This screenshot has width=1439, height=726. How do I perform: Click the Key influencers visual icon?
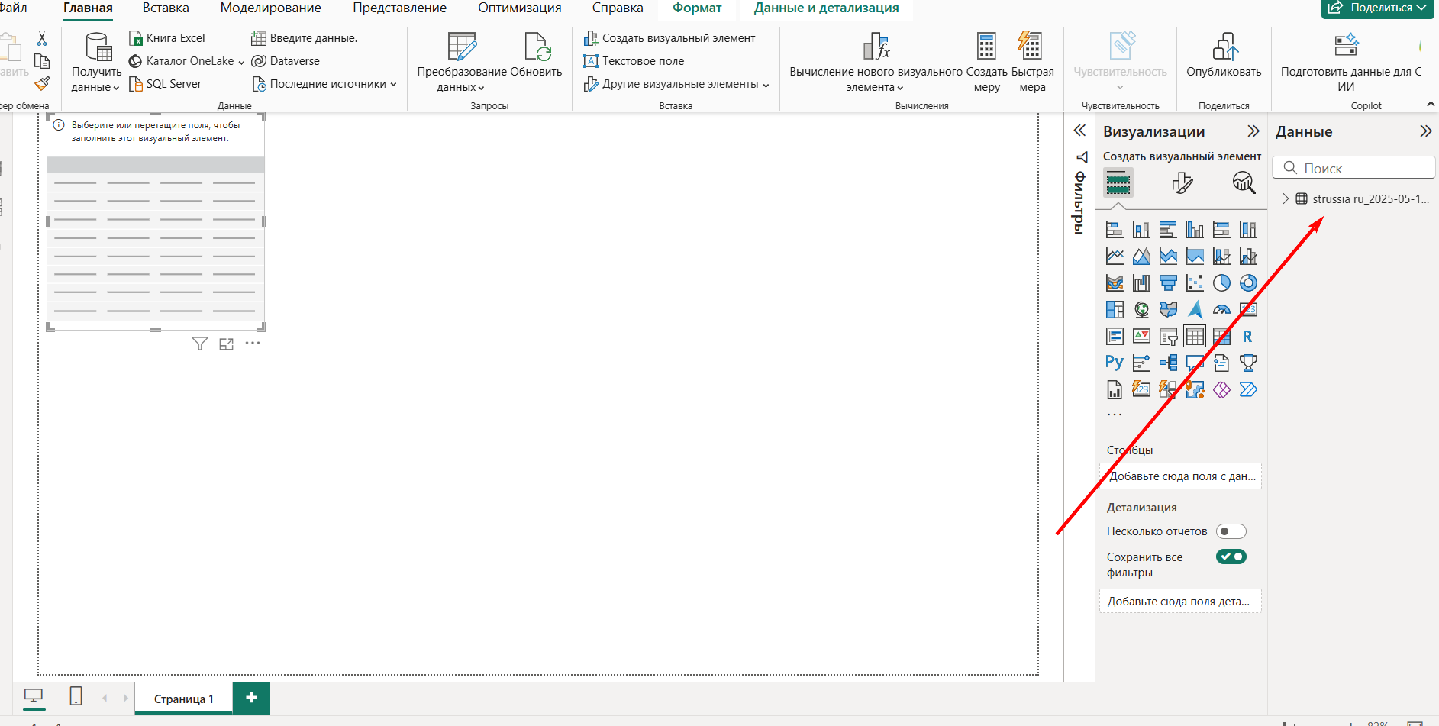[1141, 363]
